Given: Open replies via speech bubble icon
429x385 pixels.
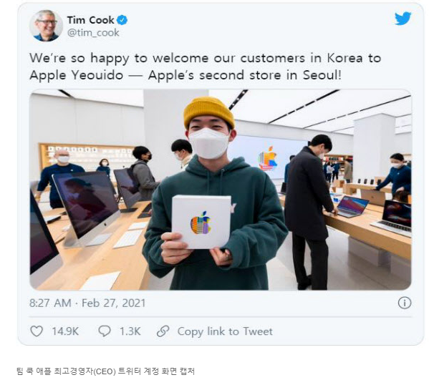Looking at the screenshot, I should [105, 331].
